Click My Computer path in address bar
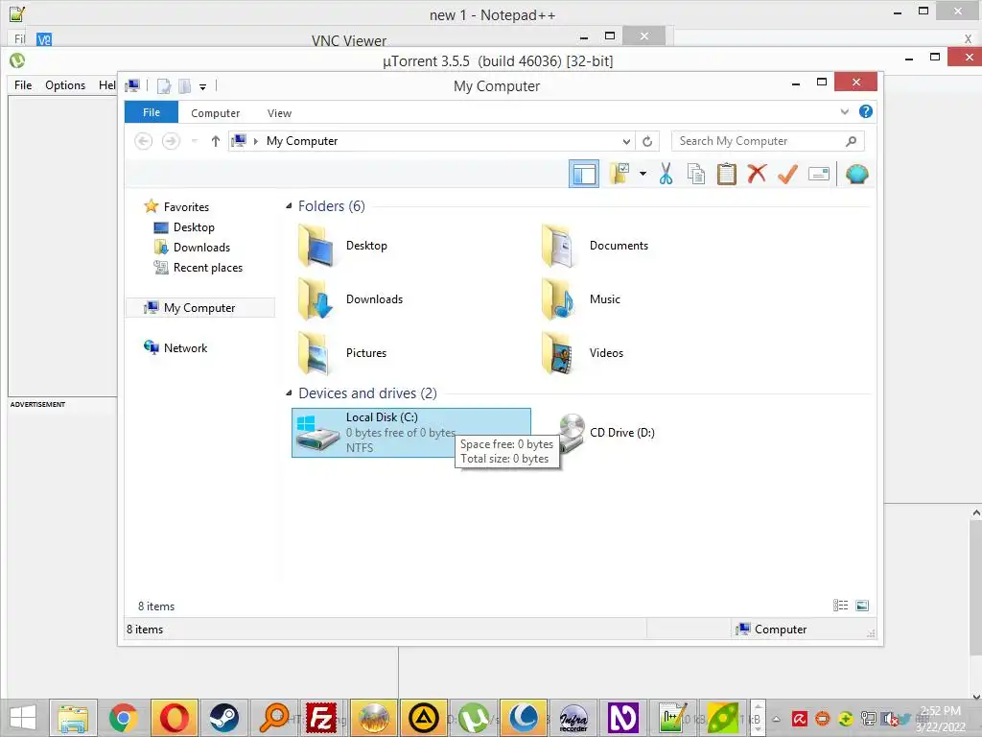Screen dimensions: 982x737 click(302, 141)
